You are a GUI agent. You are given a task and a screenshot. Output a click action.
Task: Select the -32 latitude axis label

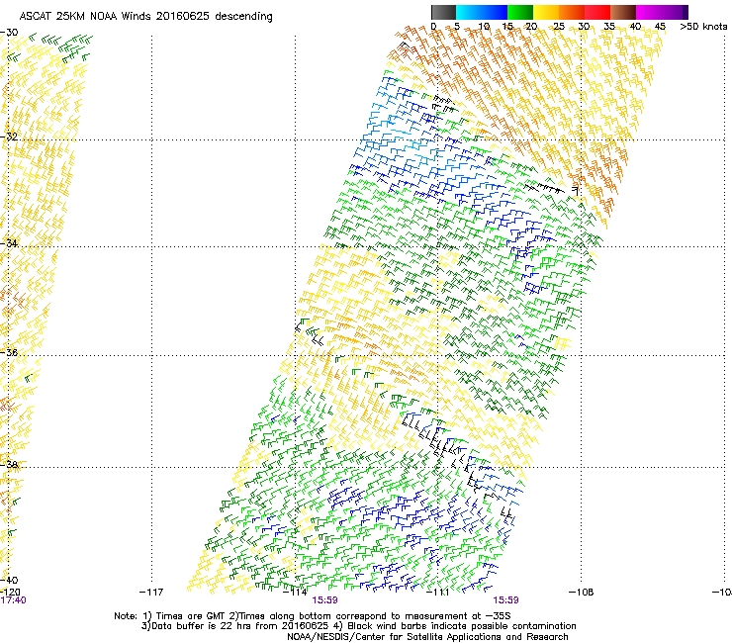pos(9,137)
